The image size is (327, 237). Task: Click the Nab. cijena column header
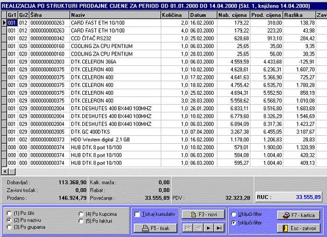pos(234,15)
